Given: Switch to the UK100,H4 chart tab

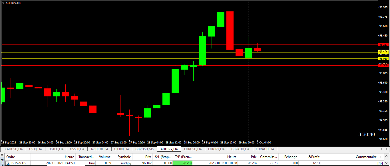Looking at the screenshot, I should pos(121,149).
